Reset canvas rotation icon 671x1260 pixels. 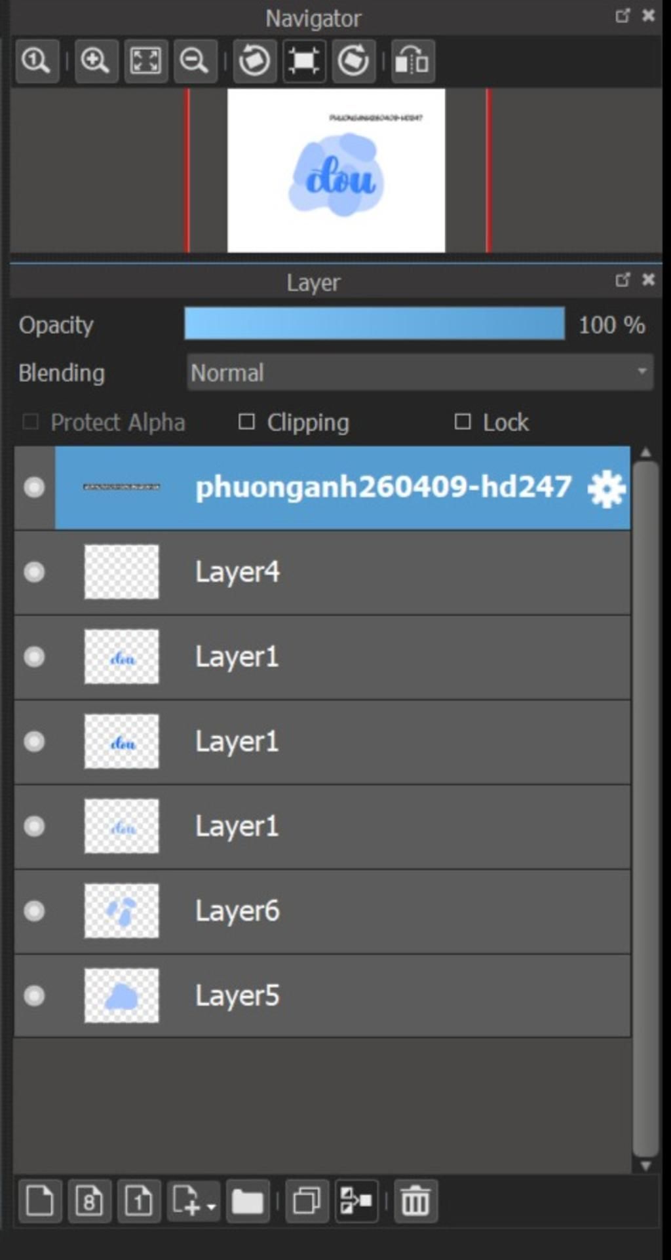tap(303, 61)
